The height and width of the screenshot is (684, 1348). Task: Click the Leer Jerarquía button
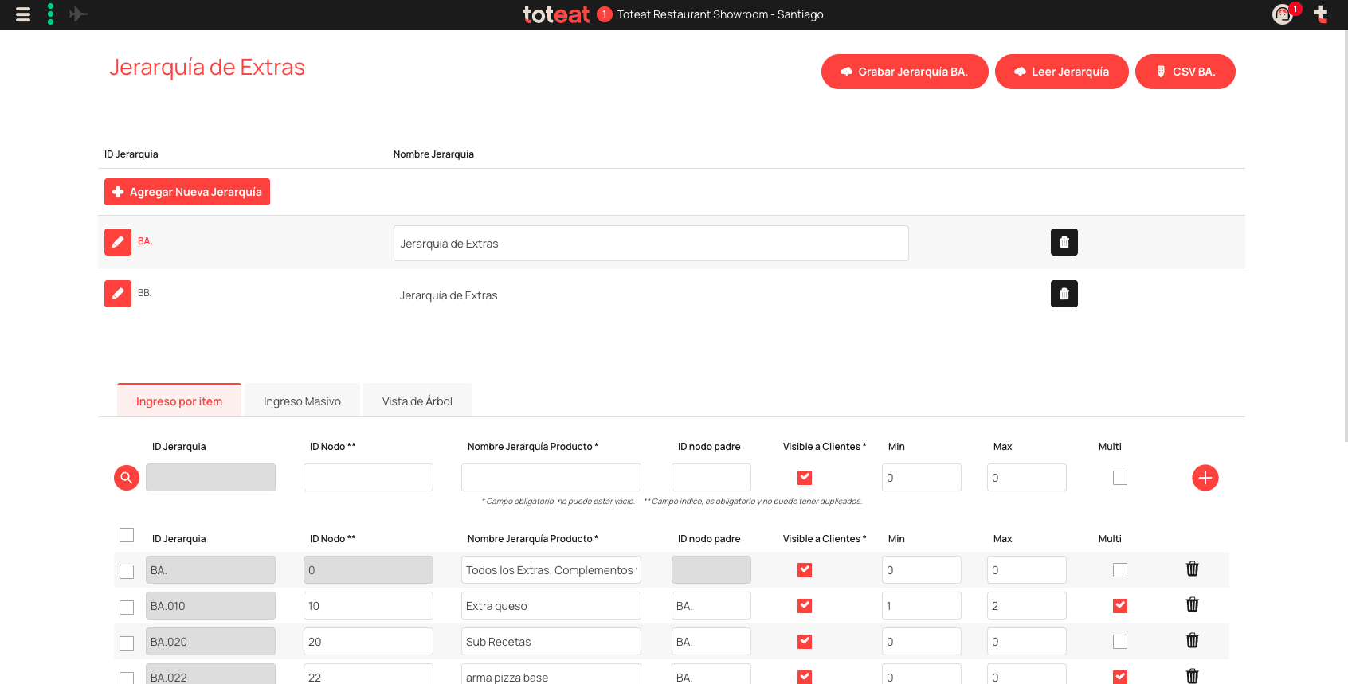click(1061, 72)
